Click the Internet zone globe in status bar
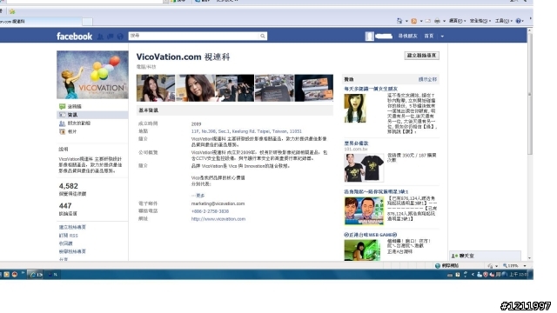The height and width of the screenshot is (313, 557). (438, 266)
